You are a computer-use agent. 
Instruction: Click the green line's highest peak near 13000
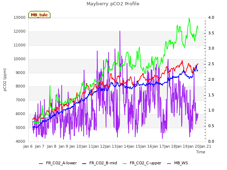(189, 19)
